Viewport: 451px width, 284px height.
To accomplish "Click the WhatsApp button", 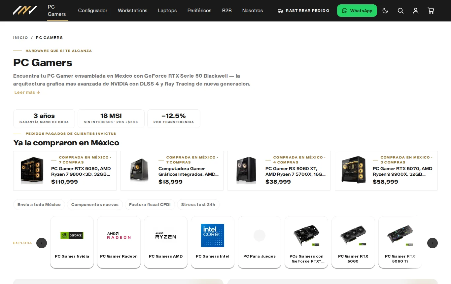I will (357, 11).
